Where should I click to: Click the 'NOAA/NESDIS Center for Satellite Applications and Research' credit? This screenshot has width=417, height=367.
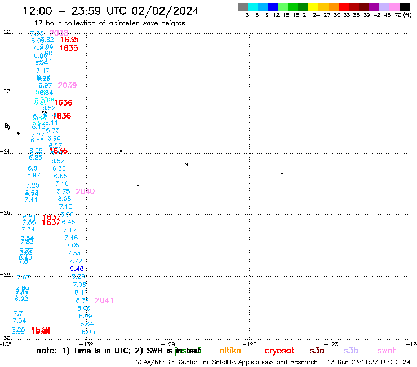[227, 362]
